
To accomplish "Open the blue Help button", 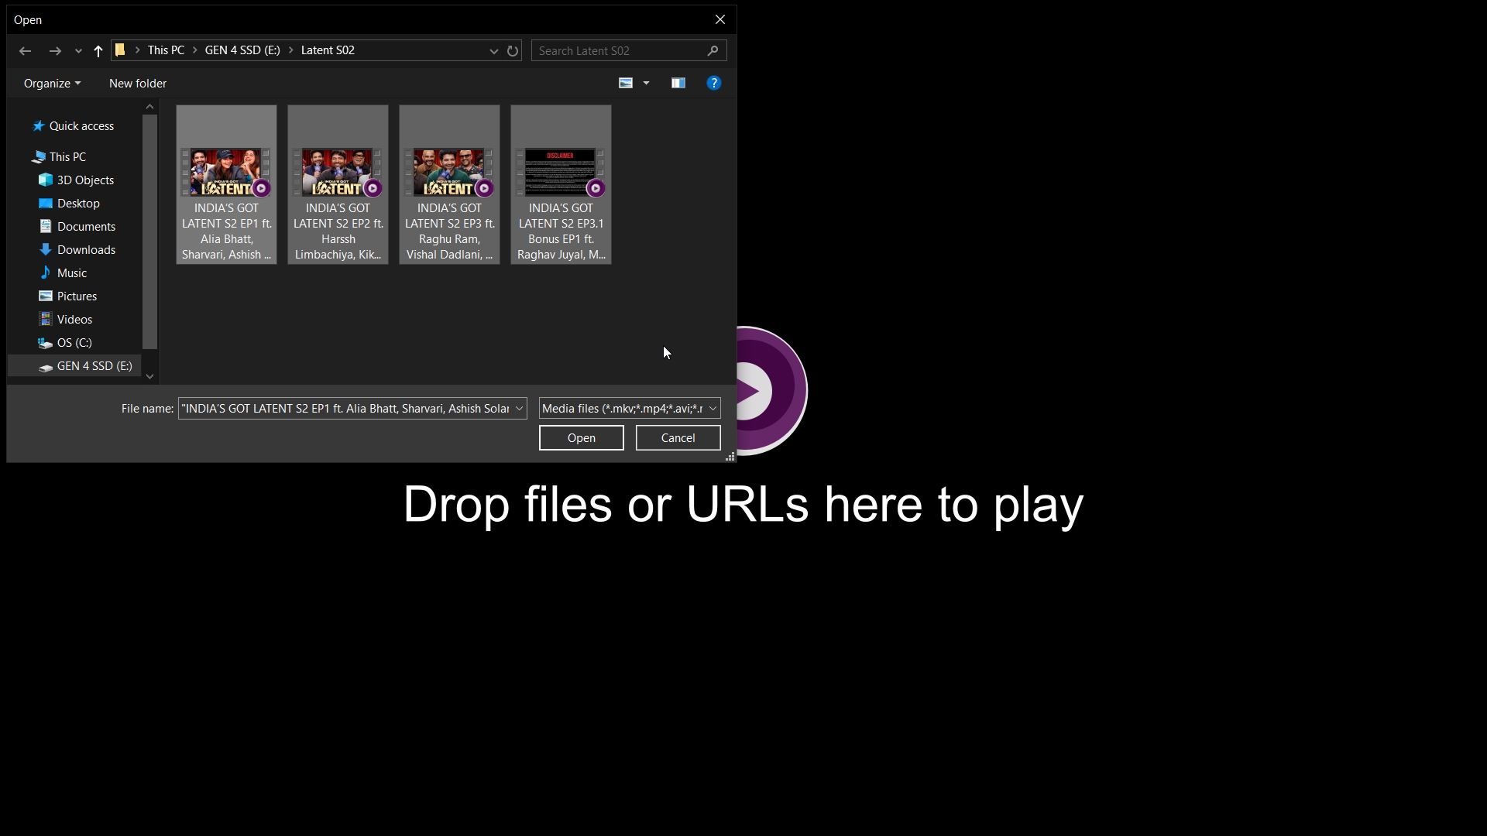I will 714,84.
